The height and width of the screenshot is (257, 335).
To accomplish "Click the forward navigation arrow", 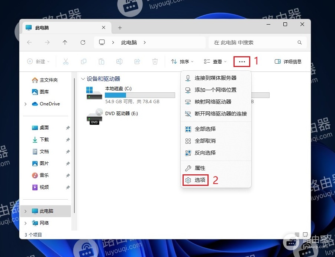I will [47, 42].
